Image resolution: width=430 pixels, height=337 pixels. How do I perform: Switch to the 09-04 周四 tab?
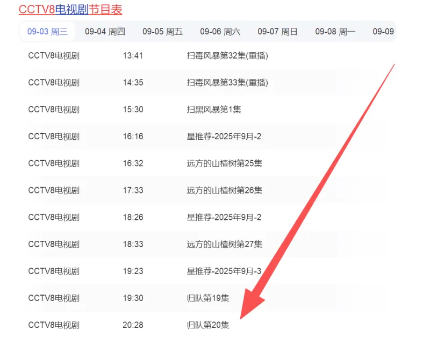(x=105, y=32)
